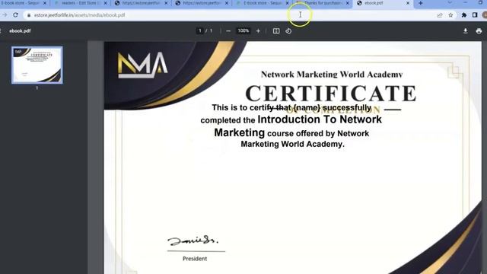
Task: Click 'Network Marketing World Academy' heading
Action: 332,75
